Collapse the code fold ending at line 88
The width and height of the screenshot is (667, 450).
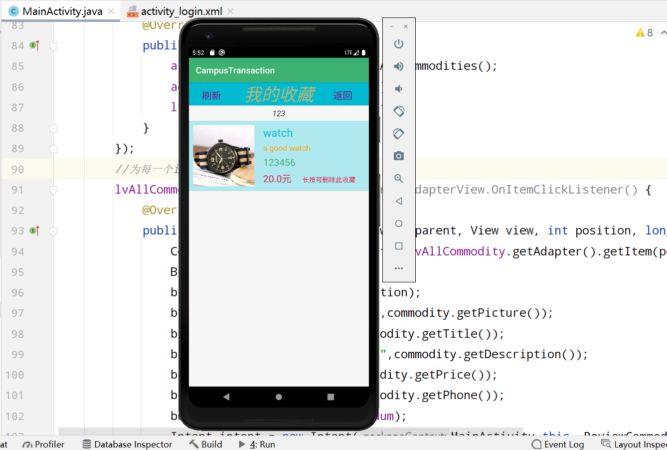coord(53,128)
